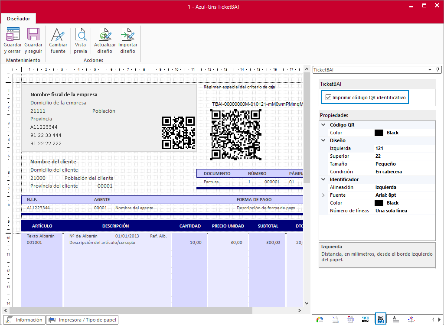Open the Información tab at bottom

[x=24, y=320]
